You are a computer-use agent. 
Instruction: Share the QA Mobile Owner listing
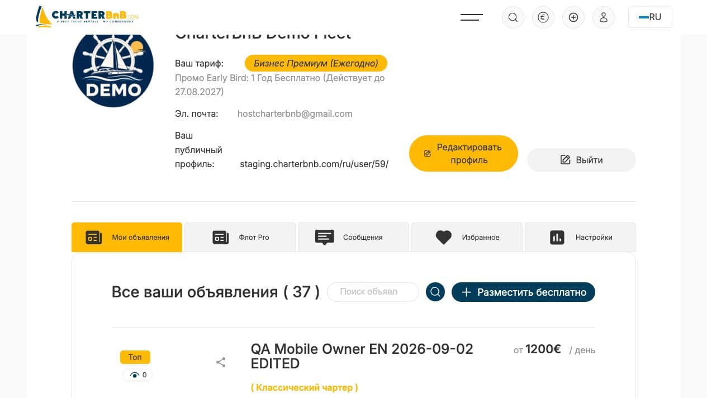(x=221, y=362)
